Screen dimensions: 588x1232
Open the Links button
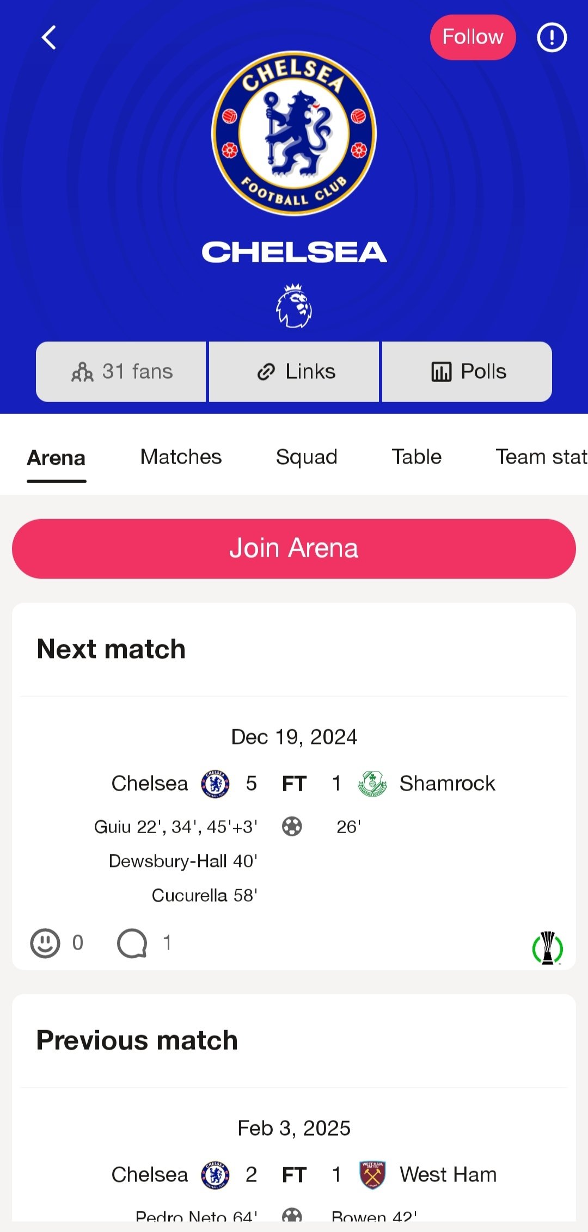coord(294,372)
